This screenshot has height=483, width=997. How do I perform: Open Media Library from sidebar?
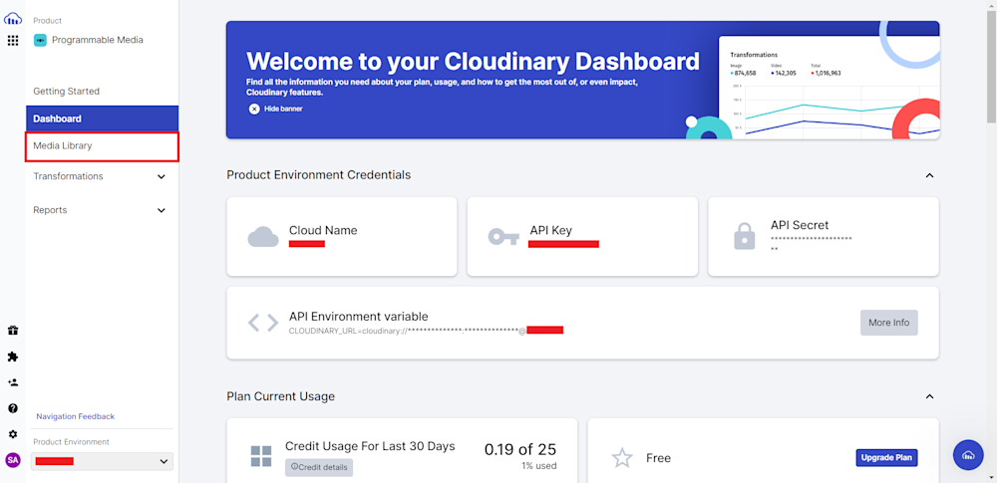point(103,146)
